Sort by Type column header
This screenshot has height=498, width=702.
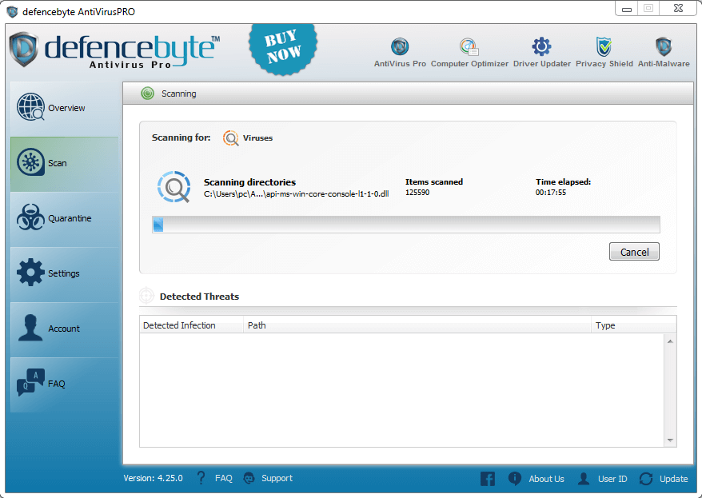pyautogui.click(x=633, y=325)
